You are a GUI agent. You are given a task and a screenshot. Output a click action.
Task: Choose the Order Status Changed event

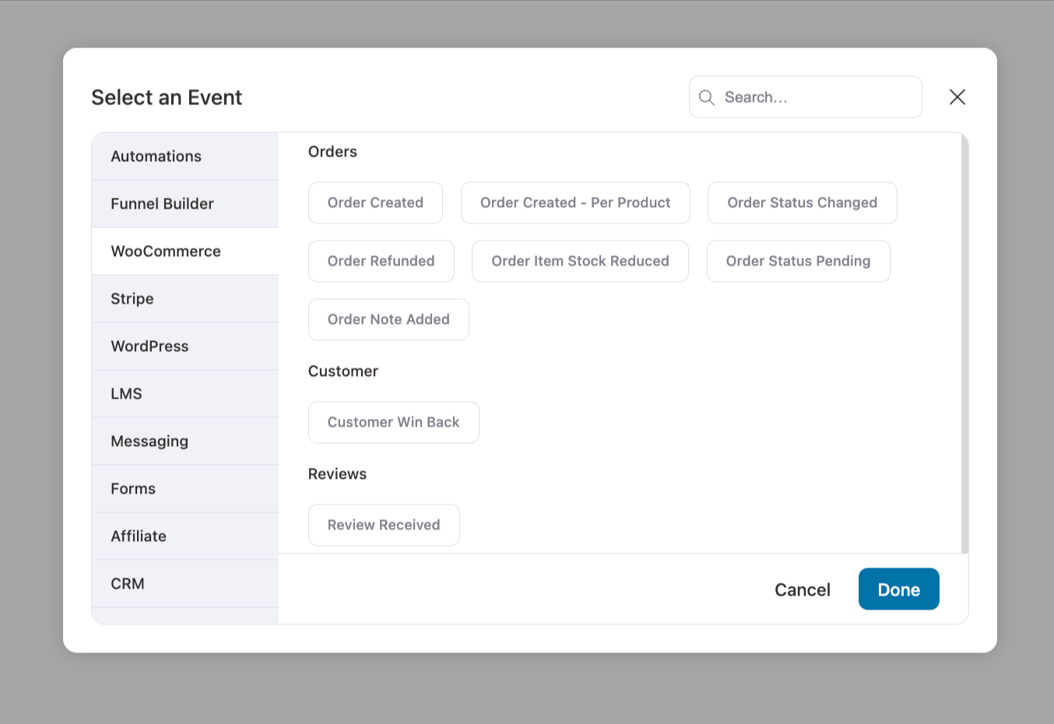(802, 202)
